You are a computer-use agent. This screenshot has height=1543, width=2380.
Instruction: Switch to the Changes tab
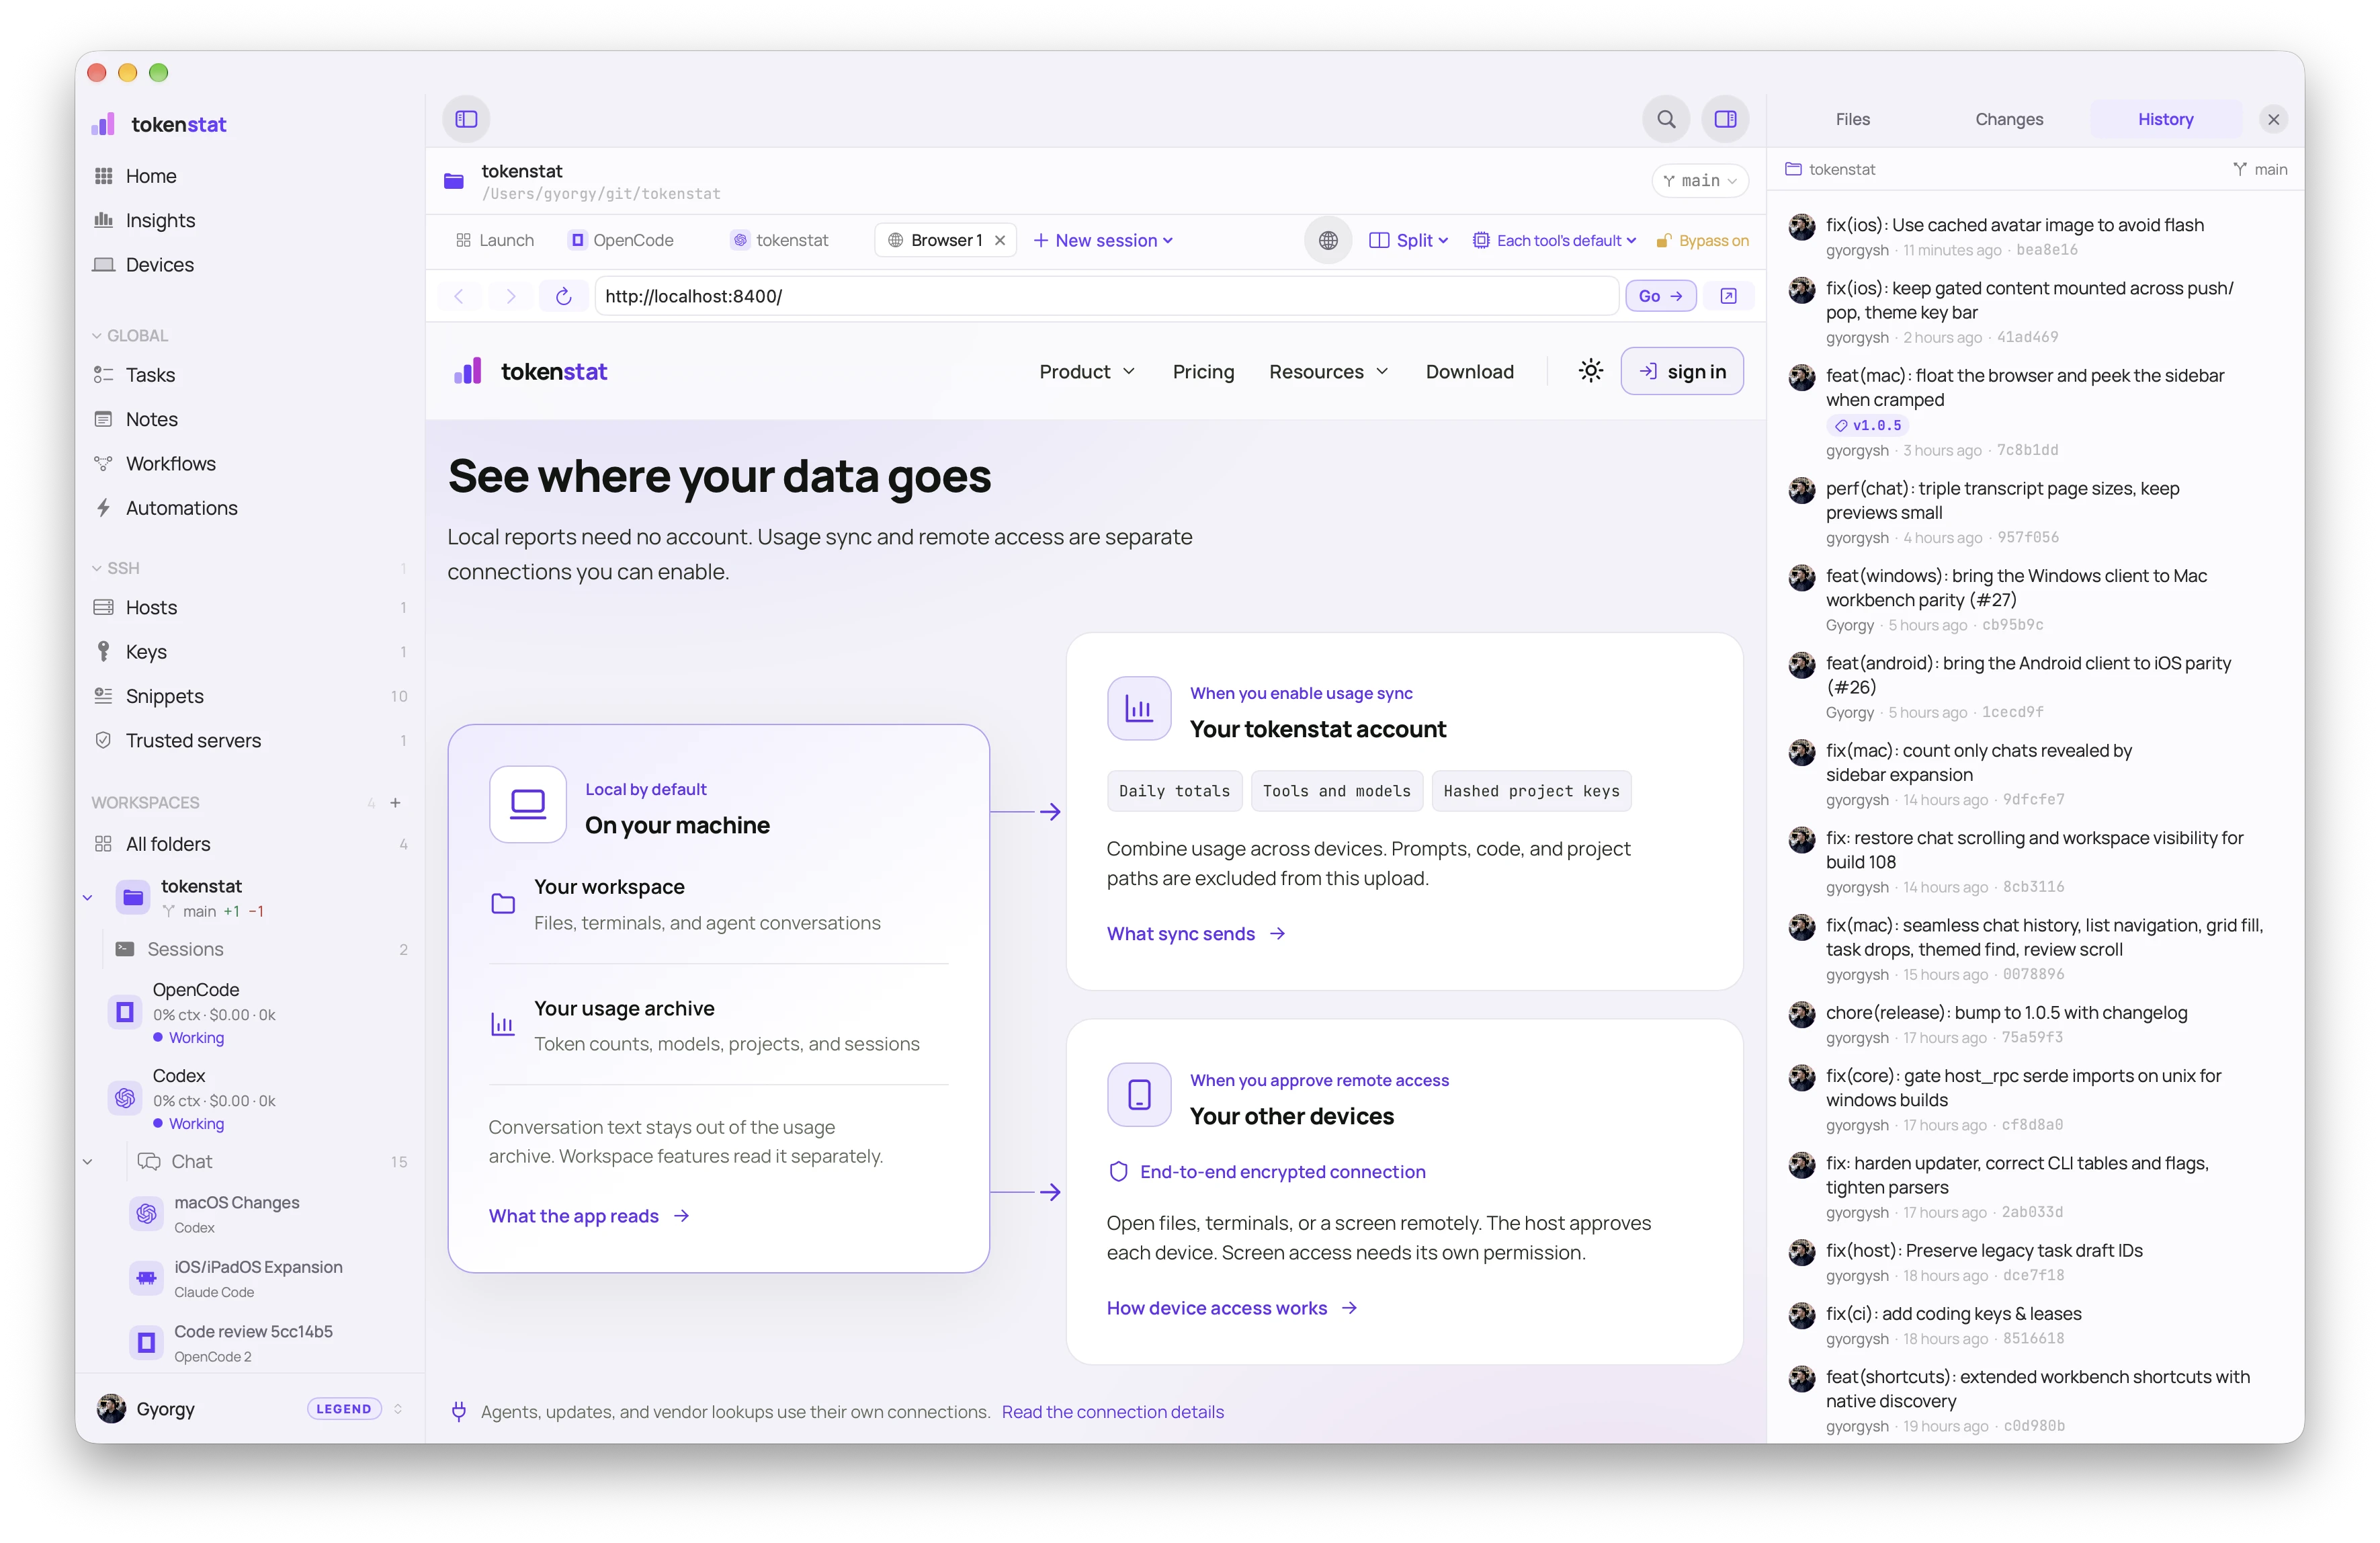point(2009,119)
